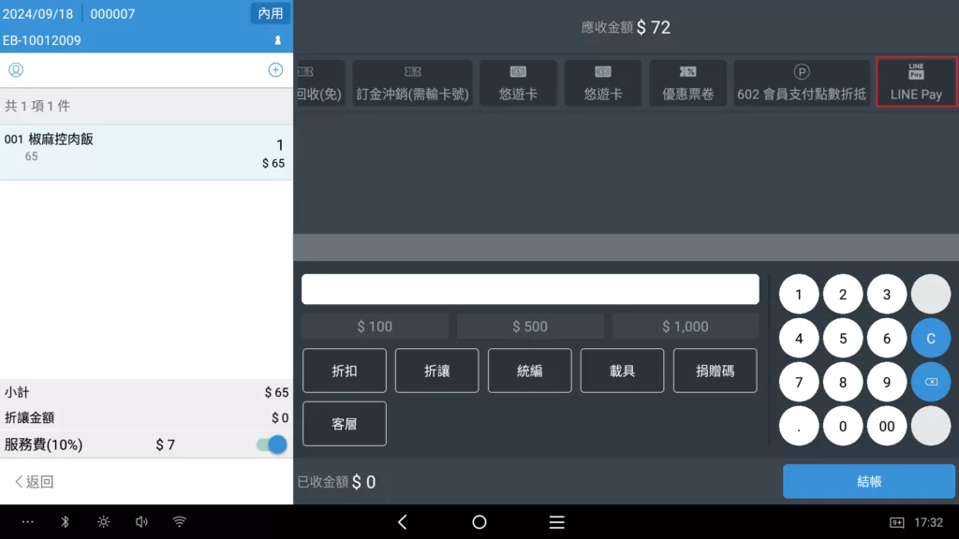Viewport: 959px width, 539px height.
Task: Clear the amount with C key
Action: tap(931, 338)
